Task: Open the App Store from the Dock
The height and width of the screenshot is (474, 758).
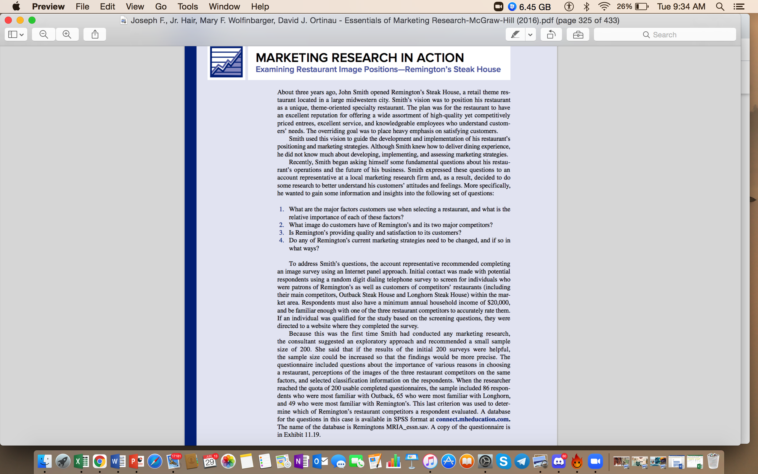Action: pyautogui.click(x=448, y=462)
